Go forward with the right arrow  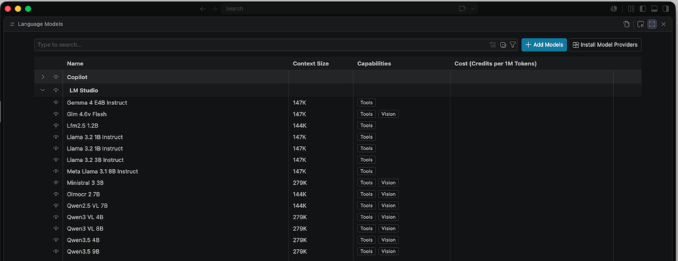coord(215,9)
